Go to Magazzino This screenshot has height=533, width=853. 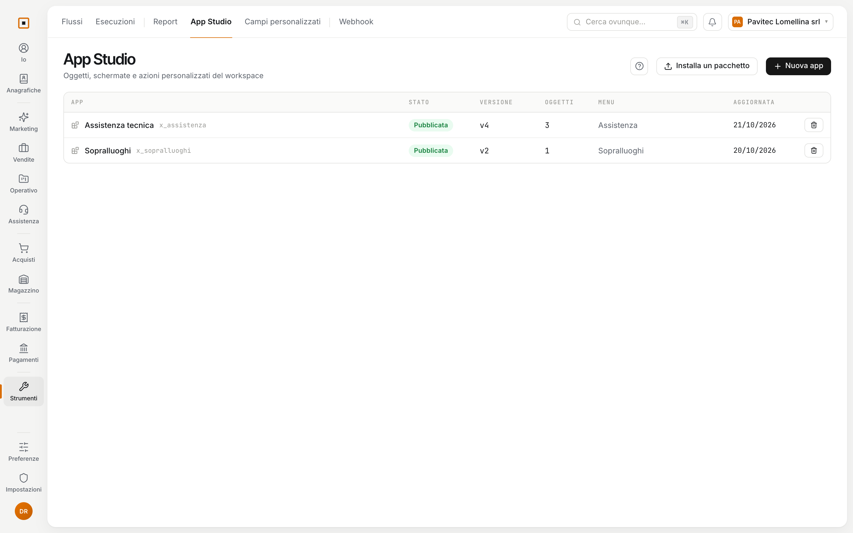pyautogui.click(x=24, y=284)
